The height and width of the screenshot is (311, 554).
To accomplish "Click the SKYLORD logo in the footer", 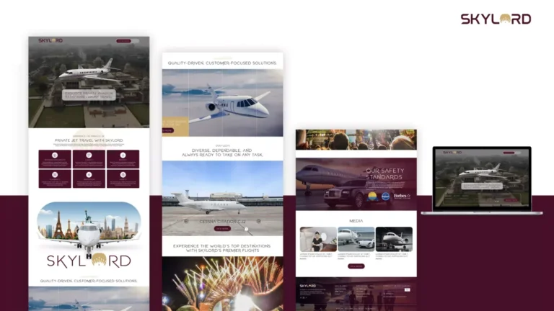I will (x=308, y=286).
